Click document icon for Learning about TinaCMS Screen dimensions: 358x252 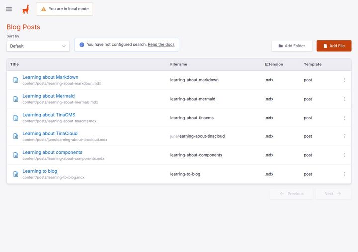(x=16, y=118)
